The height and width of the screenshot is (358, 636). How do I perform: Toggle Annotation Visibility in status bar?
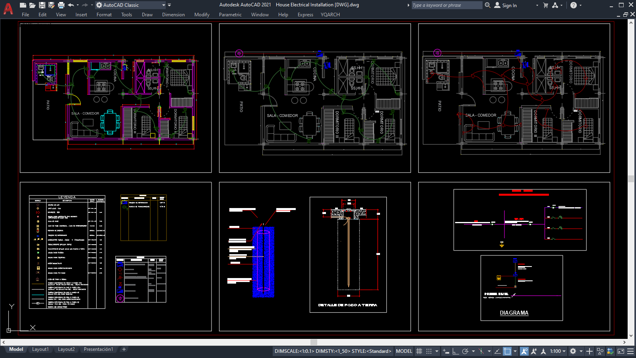pyautogui.click(x=524, y=351)
